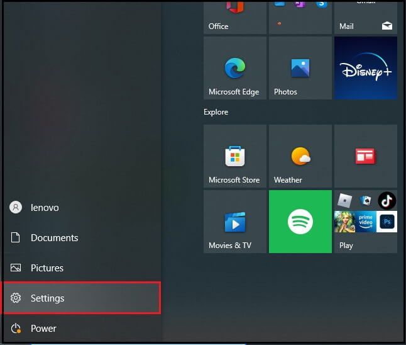This screenshot has width=406, height=345.
Task: Click the G5 game thumbnail in Play folder
Action: 344,222
